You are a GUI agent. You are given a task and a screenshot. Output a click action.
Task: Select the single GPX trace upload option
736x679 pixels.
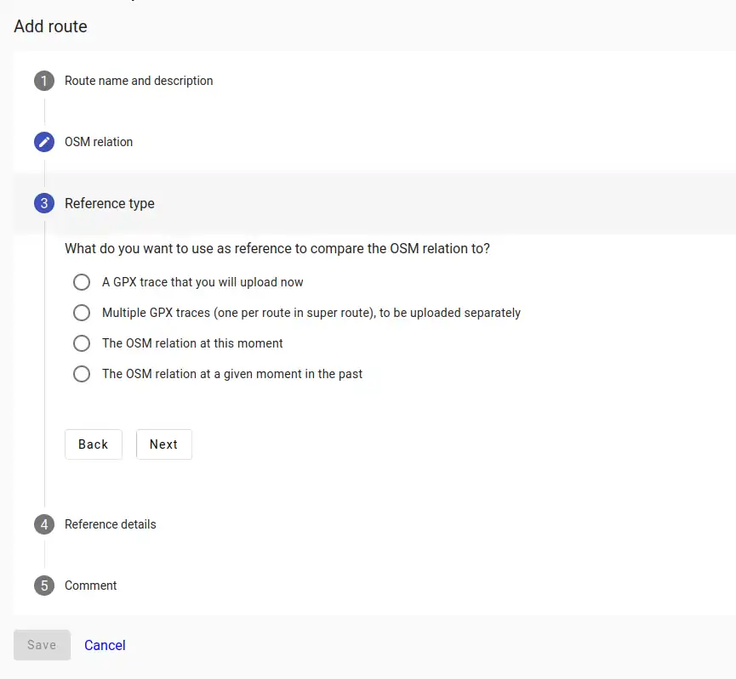pyautogui.click(x=82, y=282)
